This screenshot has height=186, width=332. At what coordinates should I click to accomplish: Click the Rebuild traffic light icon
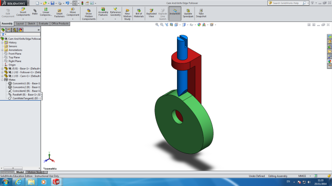(x=83, y=3)
